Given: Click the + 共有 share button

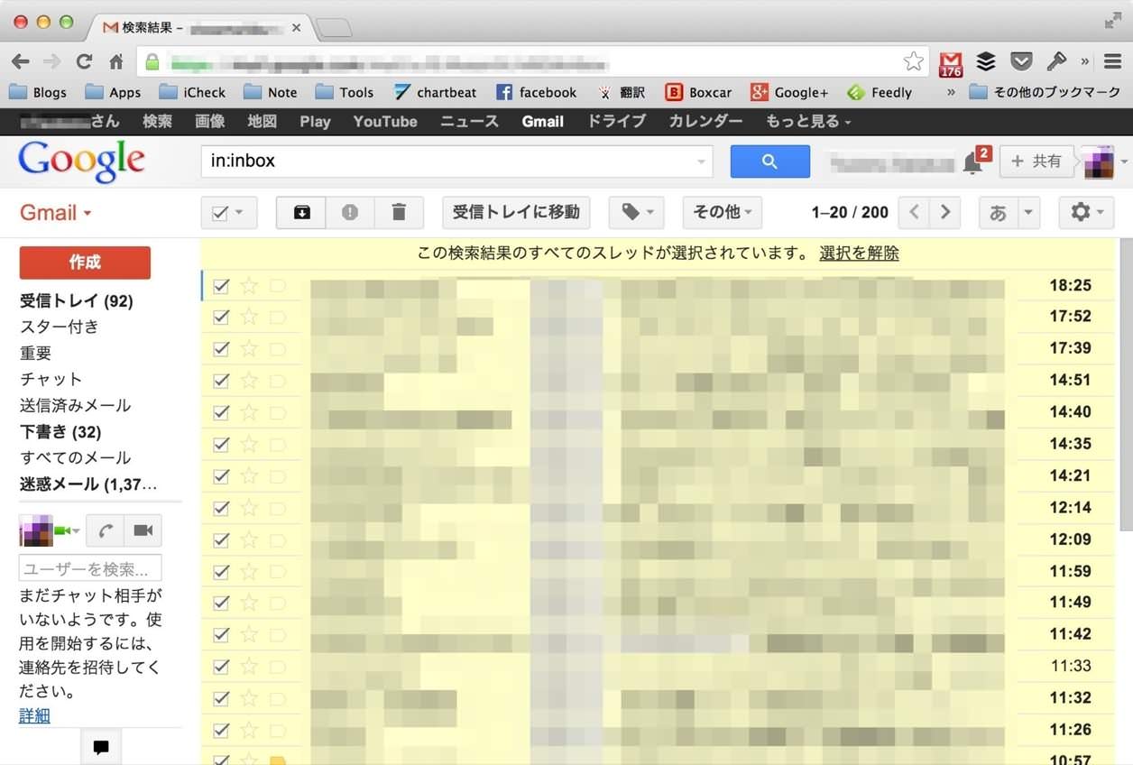Looking at the screenshot, I should pyautogui.click(x=1036, y=161).
